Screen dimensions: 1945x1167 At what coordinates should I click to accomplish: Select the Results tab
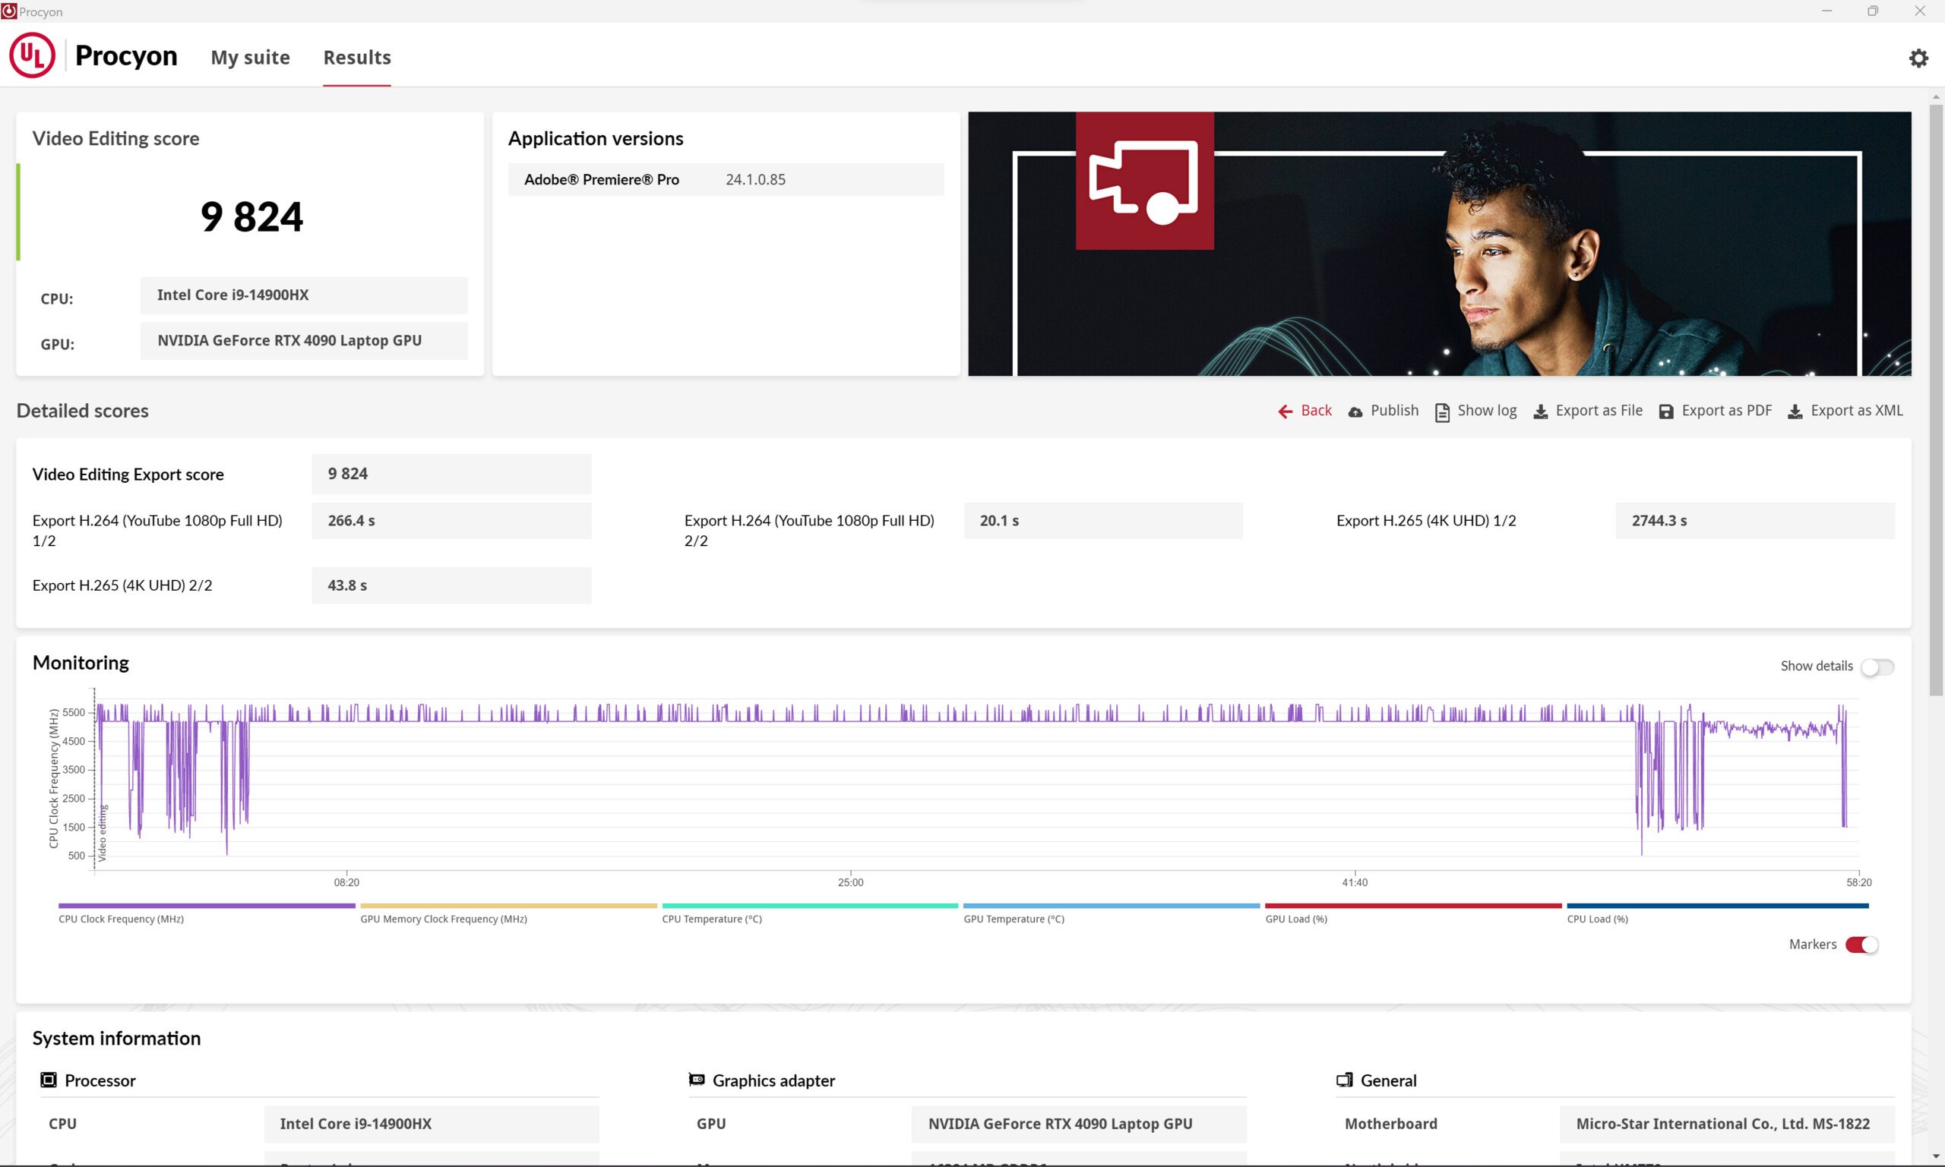356,58
